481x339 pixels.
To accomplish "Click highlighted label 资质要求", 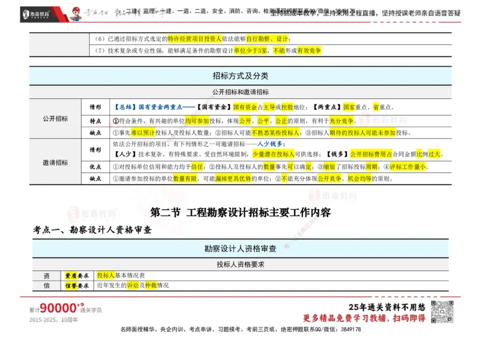I will (77, 275).
